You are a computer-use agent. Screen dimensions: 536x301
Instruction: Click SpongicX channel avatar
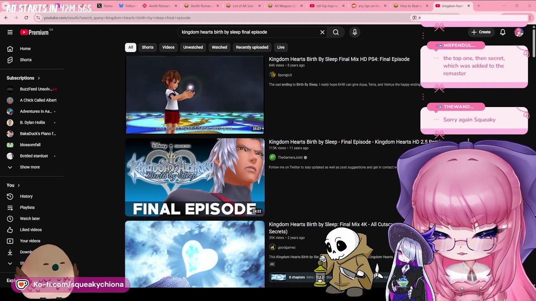[x=273, y=75]
